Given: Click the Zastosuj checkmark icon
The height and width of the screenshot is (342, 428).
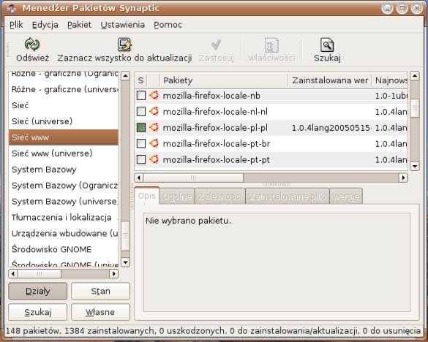Looking at the screenshot, I should [216, 45].
